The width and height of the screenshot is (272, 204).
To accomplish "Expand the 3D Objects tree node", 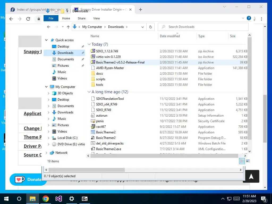I will pyautogui.click(x=49, y=93).
